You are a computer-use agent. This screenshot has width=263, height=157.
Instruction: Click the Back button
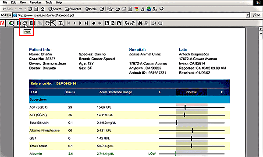point(8,9)
